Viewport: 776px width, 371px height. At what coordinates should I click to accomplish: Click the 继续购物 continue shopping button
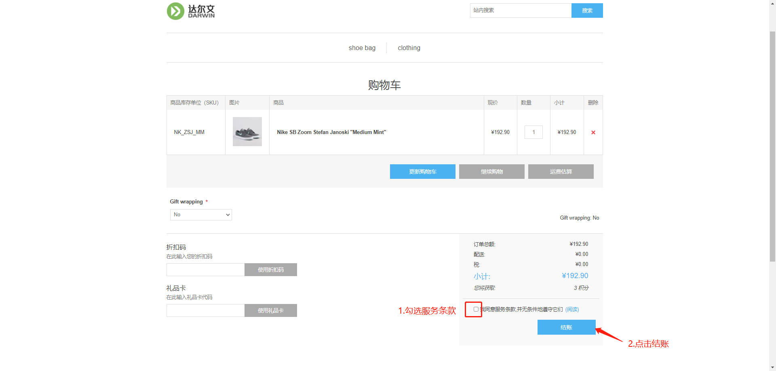point(491,172)
